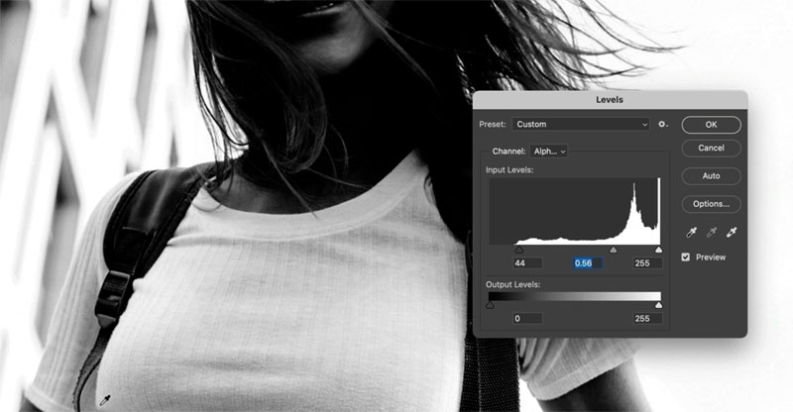This screenshot has height=412, width=793.
Task: Click OK to apply Levels
Action: [x=711, y=125]
